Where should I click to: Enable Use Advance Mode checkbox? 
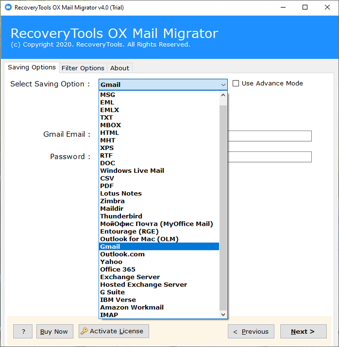(236, 83)
